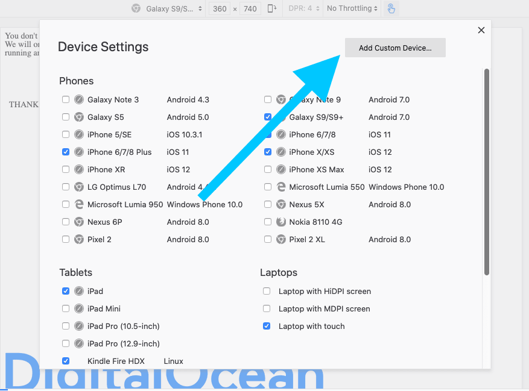Click the Chrome icon next to Galaxy S5

click(79, 117)
